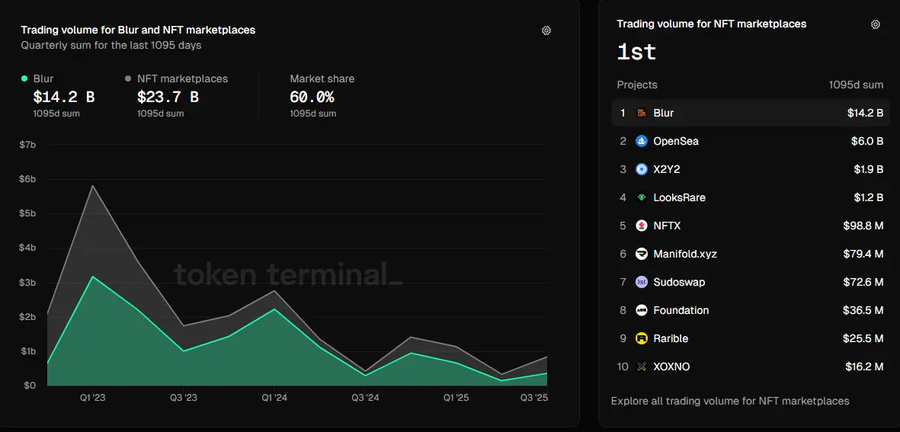Click the Market share 60.0% metric
Image resolution: width=900 pixels, height=432 pixels.
click(x=312, y=97)
